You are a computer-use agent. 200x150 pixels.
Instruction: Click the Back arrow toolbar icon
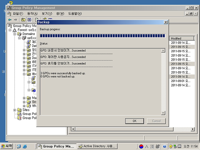(x=10, y=20)
